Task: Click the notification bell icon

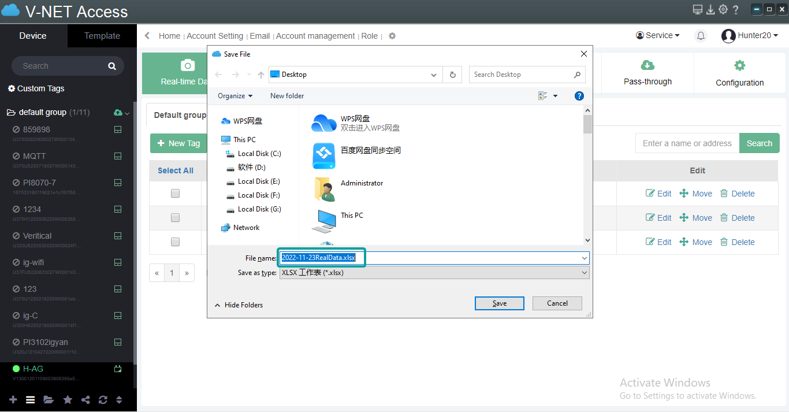Action: click(x=701, y=36)
